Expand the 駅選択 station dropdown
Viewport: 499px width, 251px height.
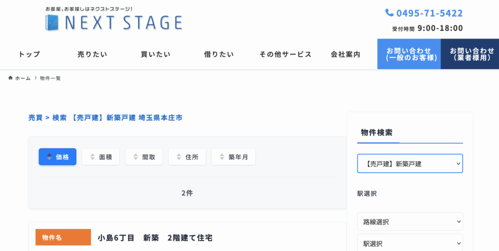(x=410, y=243)
